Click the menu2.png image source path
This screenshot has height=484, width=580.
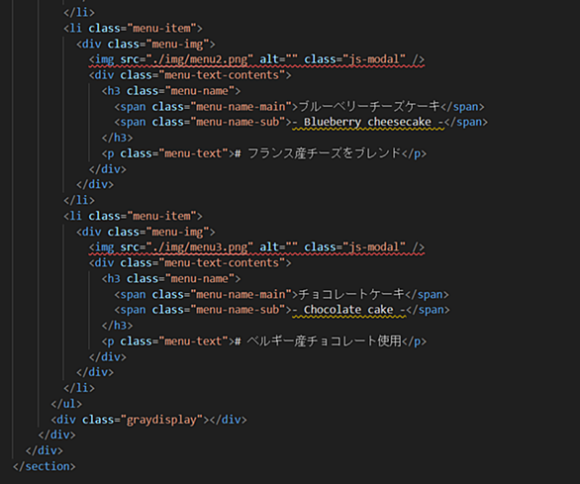coord(200,59)
